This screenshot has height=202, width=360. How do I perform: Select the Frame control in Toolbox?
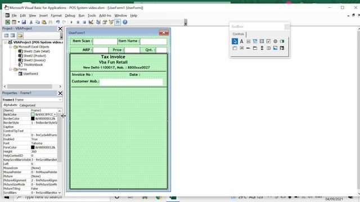[x=235, y=48]
